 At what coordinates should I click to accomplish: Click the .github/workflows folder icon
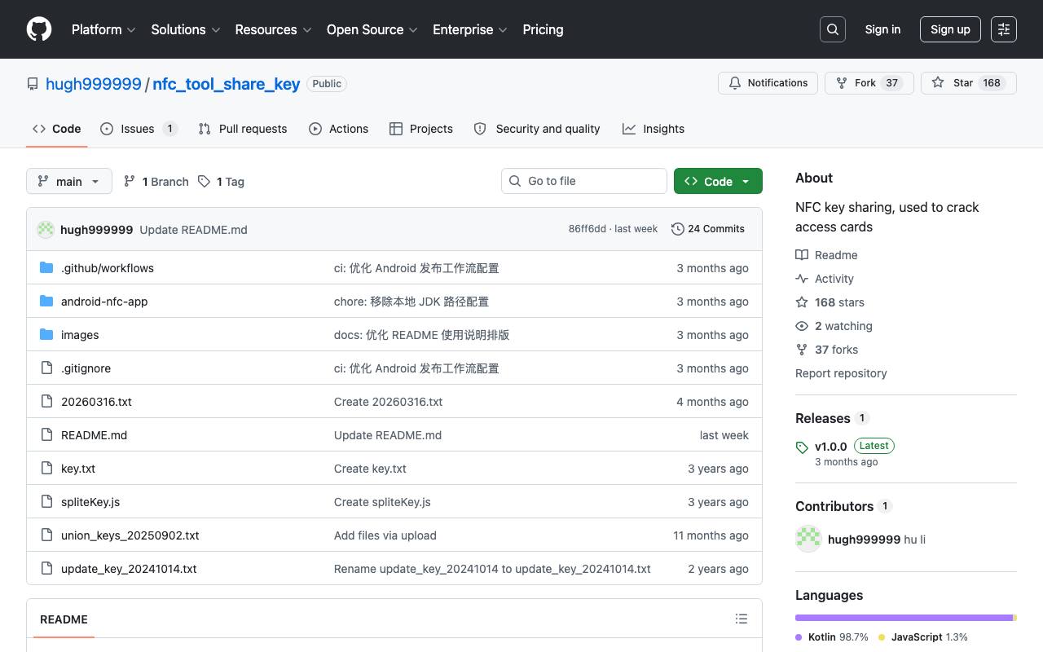tap(46, 268)
